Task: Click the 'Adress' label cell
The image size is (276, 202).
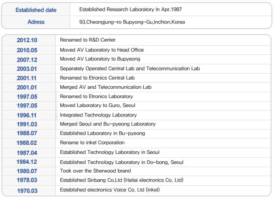Action: pos(36,22)
